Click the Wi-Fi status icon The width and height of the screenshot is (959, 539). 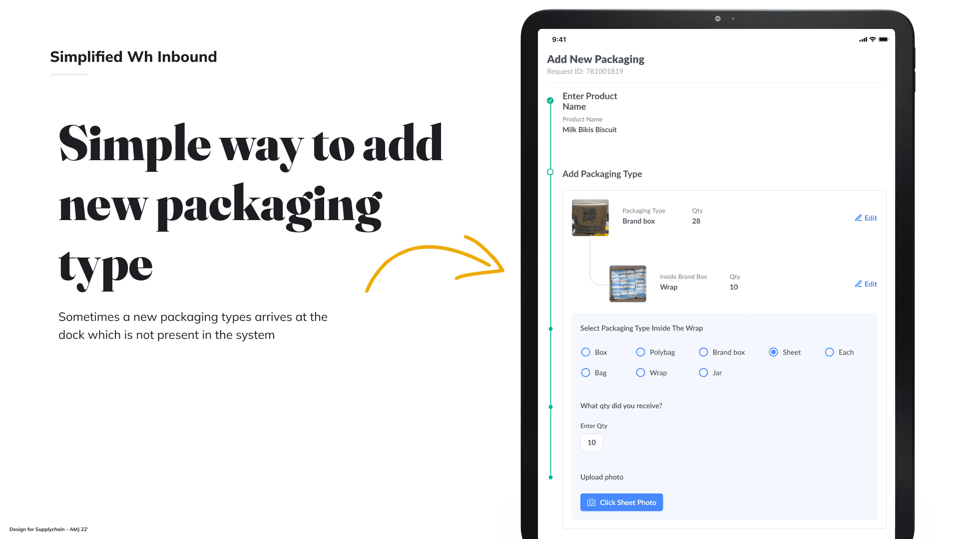tap(873, 39)
